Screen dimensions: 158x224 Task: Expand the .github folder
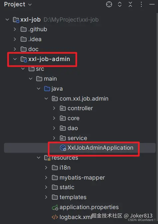(15, 29)
